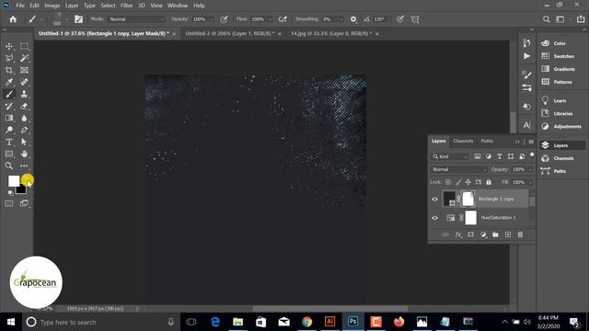Create a new group folder icon
589x331 pixels.
coord(495,234)
